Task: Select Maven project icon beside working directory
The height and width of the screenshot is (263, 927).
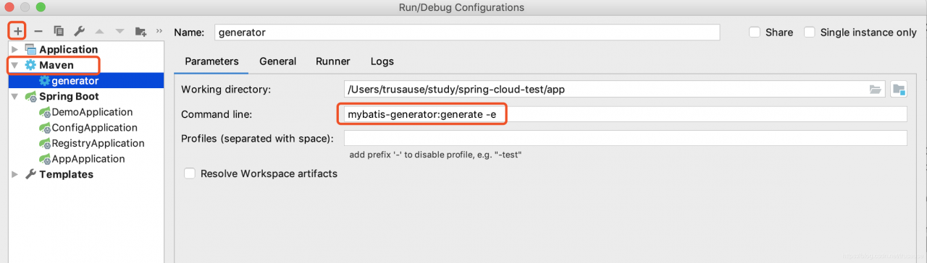Action: click(899, 90)
